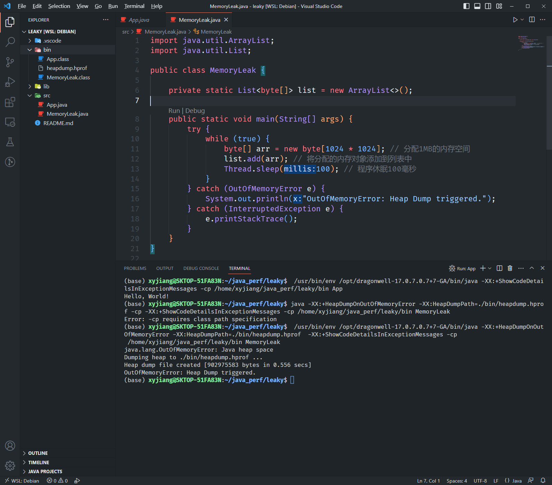The image size is (552, 485).
Task: Expand the OUTLINE section
Action: click(68, 453)
